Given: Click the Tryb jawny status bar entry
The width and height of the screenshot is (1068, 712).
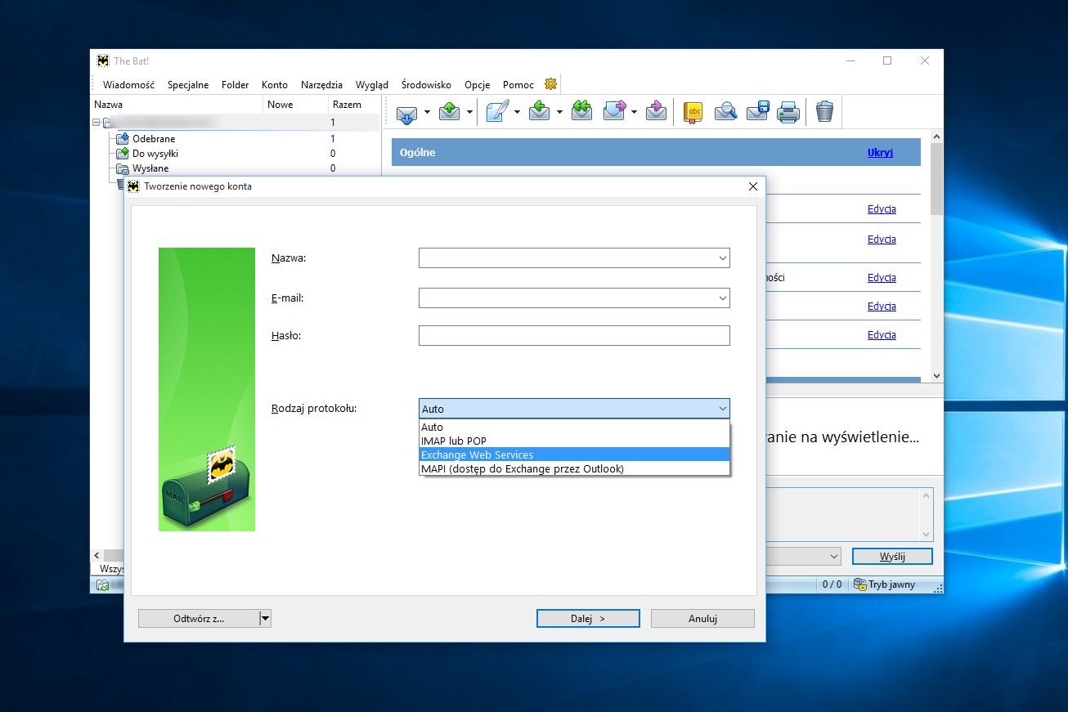Looking at the screenshot, I should [884, 584].
